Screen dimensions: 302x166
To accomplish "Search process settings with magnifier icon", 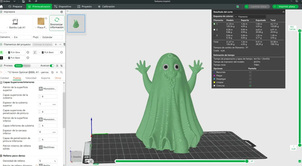I will click(x=61, y=72).
